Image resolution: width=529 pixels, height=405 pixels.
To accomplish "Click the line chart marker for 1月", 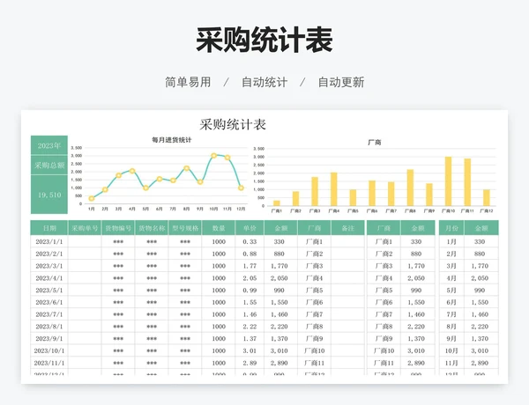I will (x=92, y=198).
